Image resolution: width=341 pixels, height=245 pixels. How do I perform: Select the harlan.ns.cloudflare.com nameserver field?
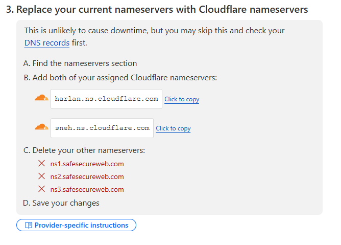point(106,99)
